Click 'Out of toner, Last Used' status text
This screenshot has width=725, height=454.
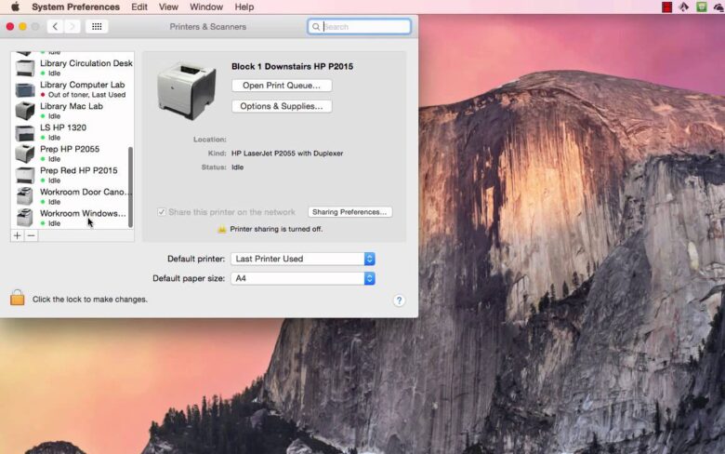(87, 95)
